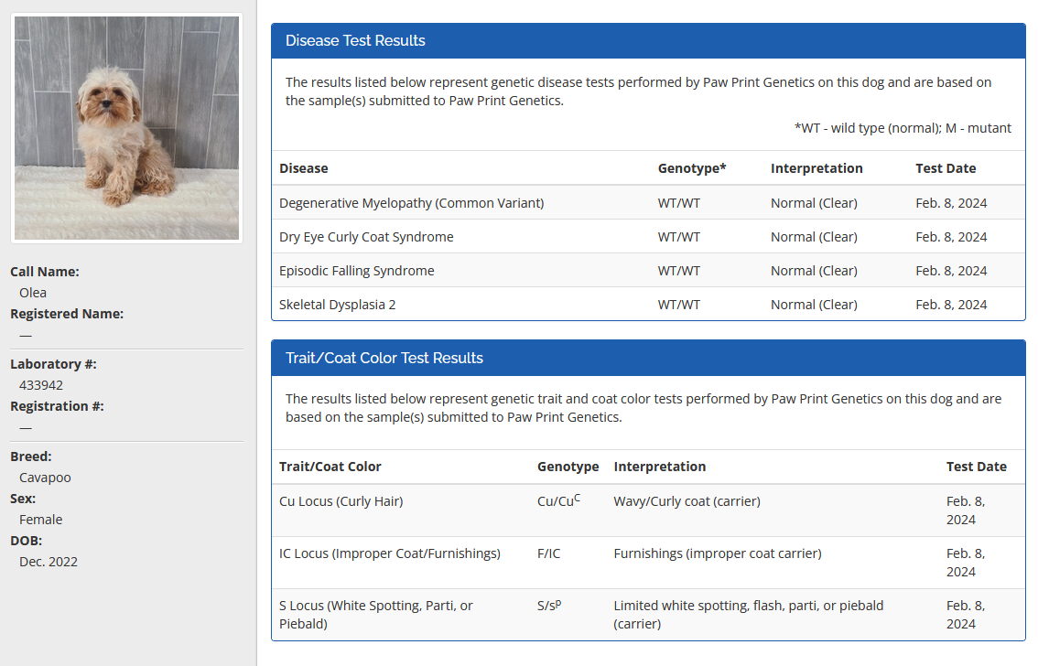Click the Disease Test Results header

click(355, 40)
